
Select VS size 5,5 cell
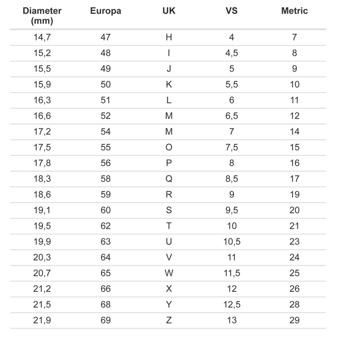coord(232,84)
